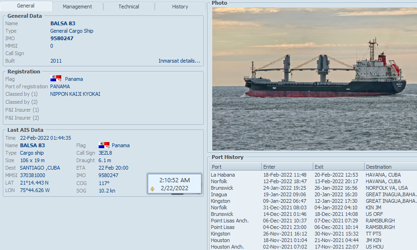
Task: Select the La Habana port history row
Action: (x=314, y=175)
